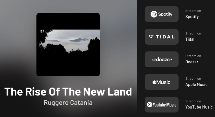Click the YouTube Music play circle icon

coord(149,105)
